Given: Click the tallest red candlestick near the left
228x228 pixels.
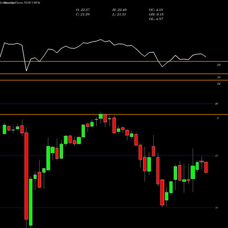Looking at the screenshot, I should coord(26,176).
